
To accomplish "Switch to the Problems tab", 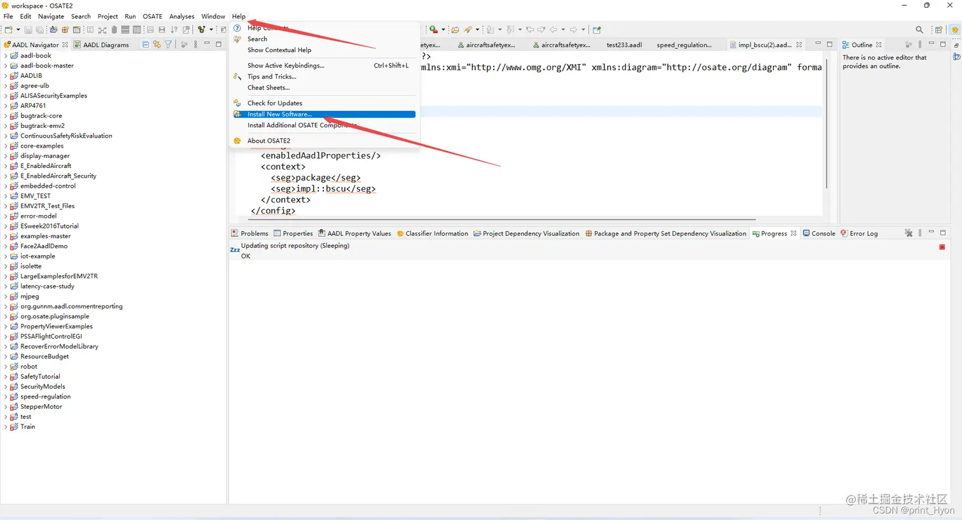I will pyautogui.click(x=249, y=234).
